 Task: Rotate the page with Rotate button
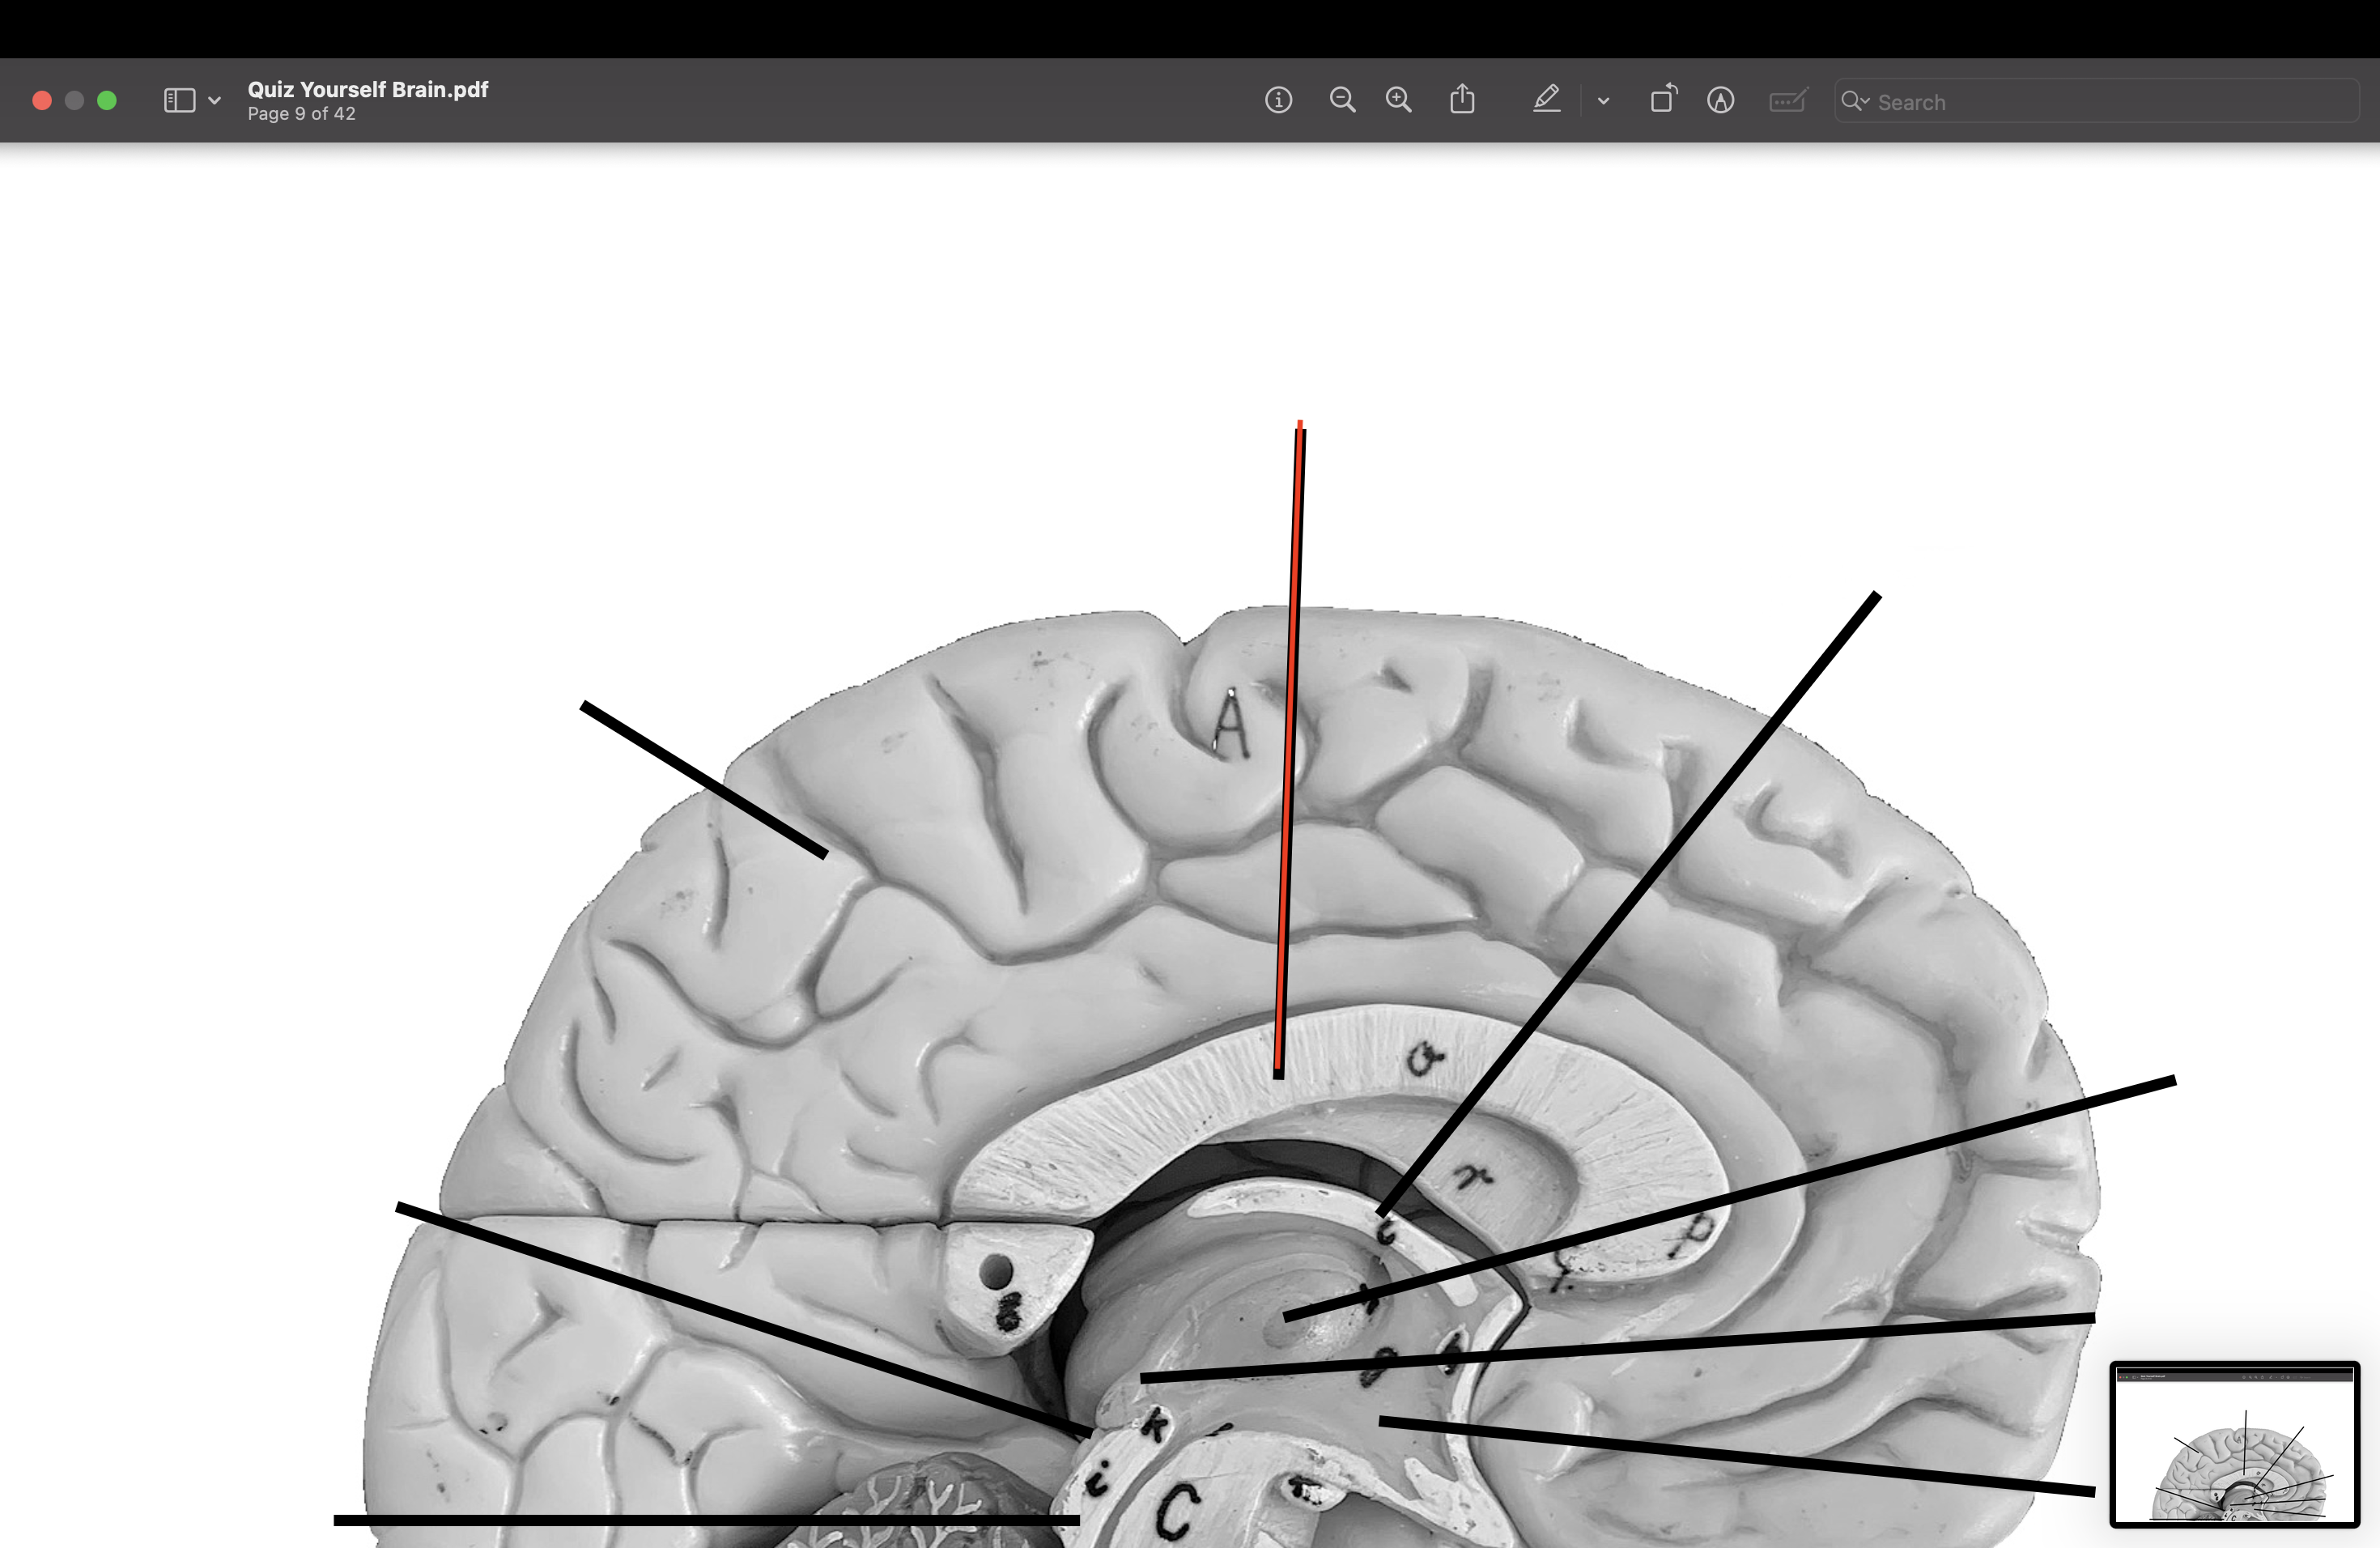click(1663, 99)
